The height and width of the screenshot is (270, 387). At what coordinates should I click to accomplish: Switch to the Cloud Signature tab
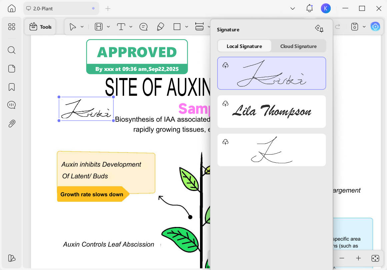click(298, 46)
